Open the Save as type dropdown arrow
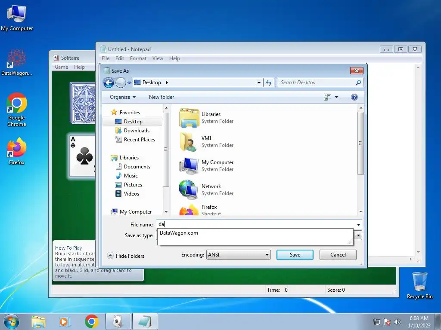This screenshot has width=441, height=330. coord(358,235)
